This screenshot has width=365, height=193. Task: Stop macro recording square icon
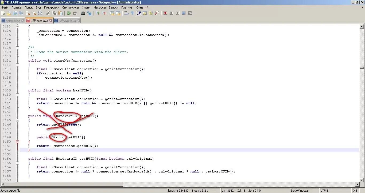[x=172, y=13]
